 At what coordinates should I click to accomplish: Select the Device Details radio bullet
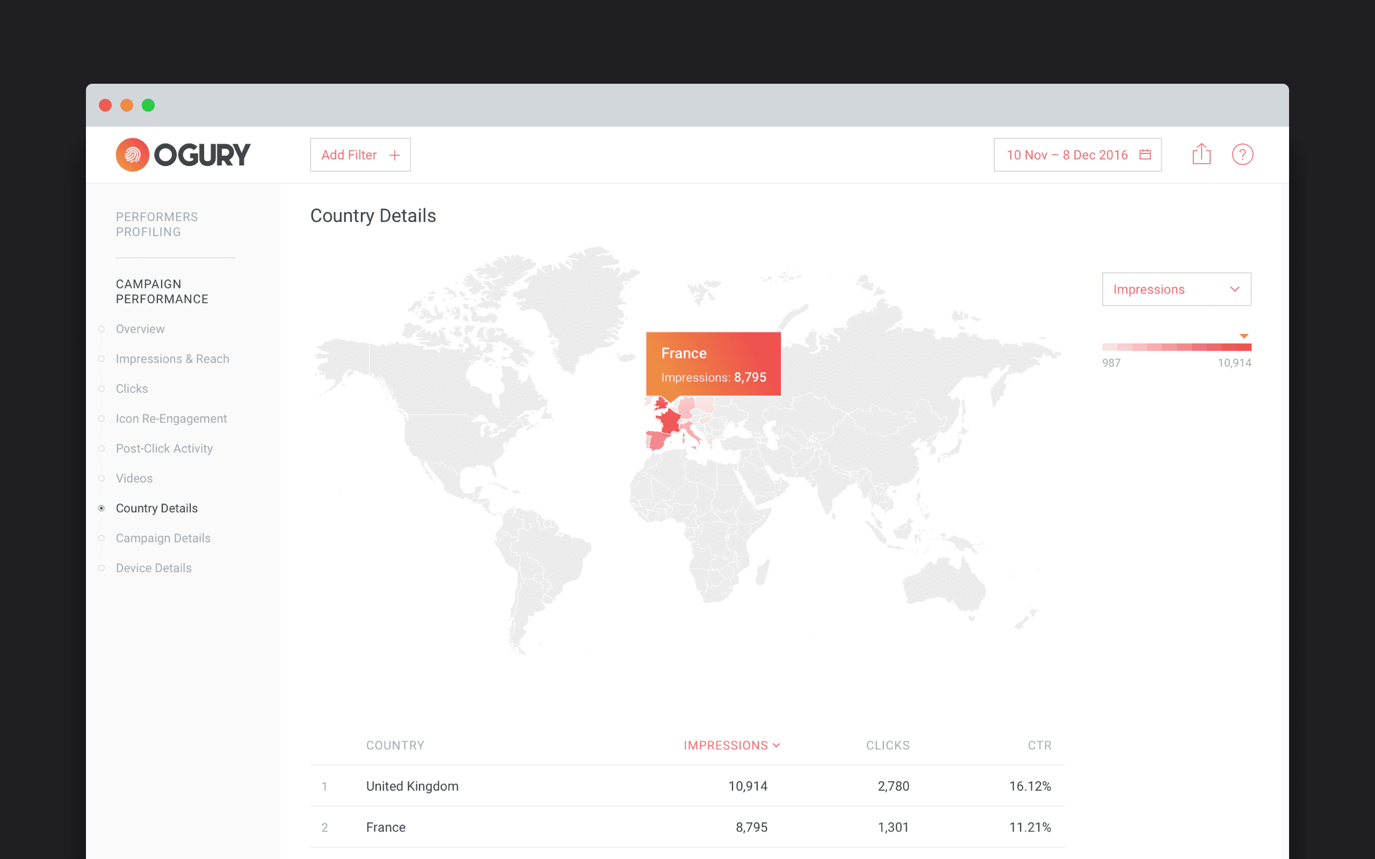click(x=101, y=568)
